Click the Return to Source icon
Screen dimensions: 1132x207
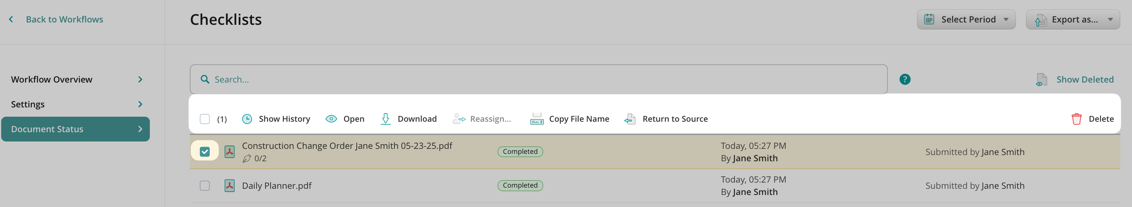click(630, 119)
